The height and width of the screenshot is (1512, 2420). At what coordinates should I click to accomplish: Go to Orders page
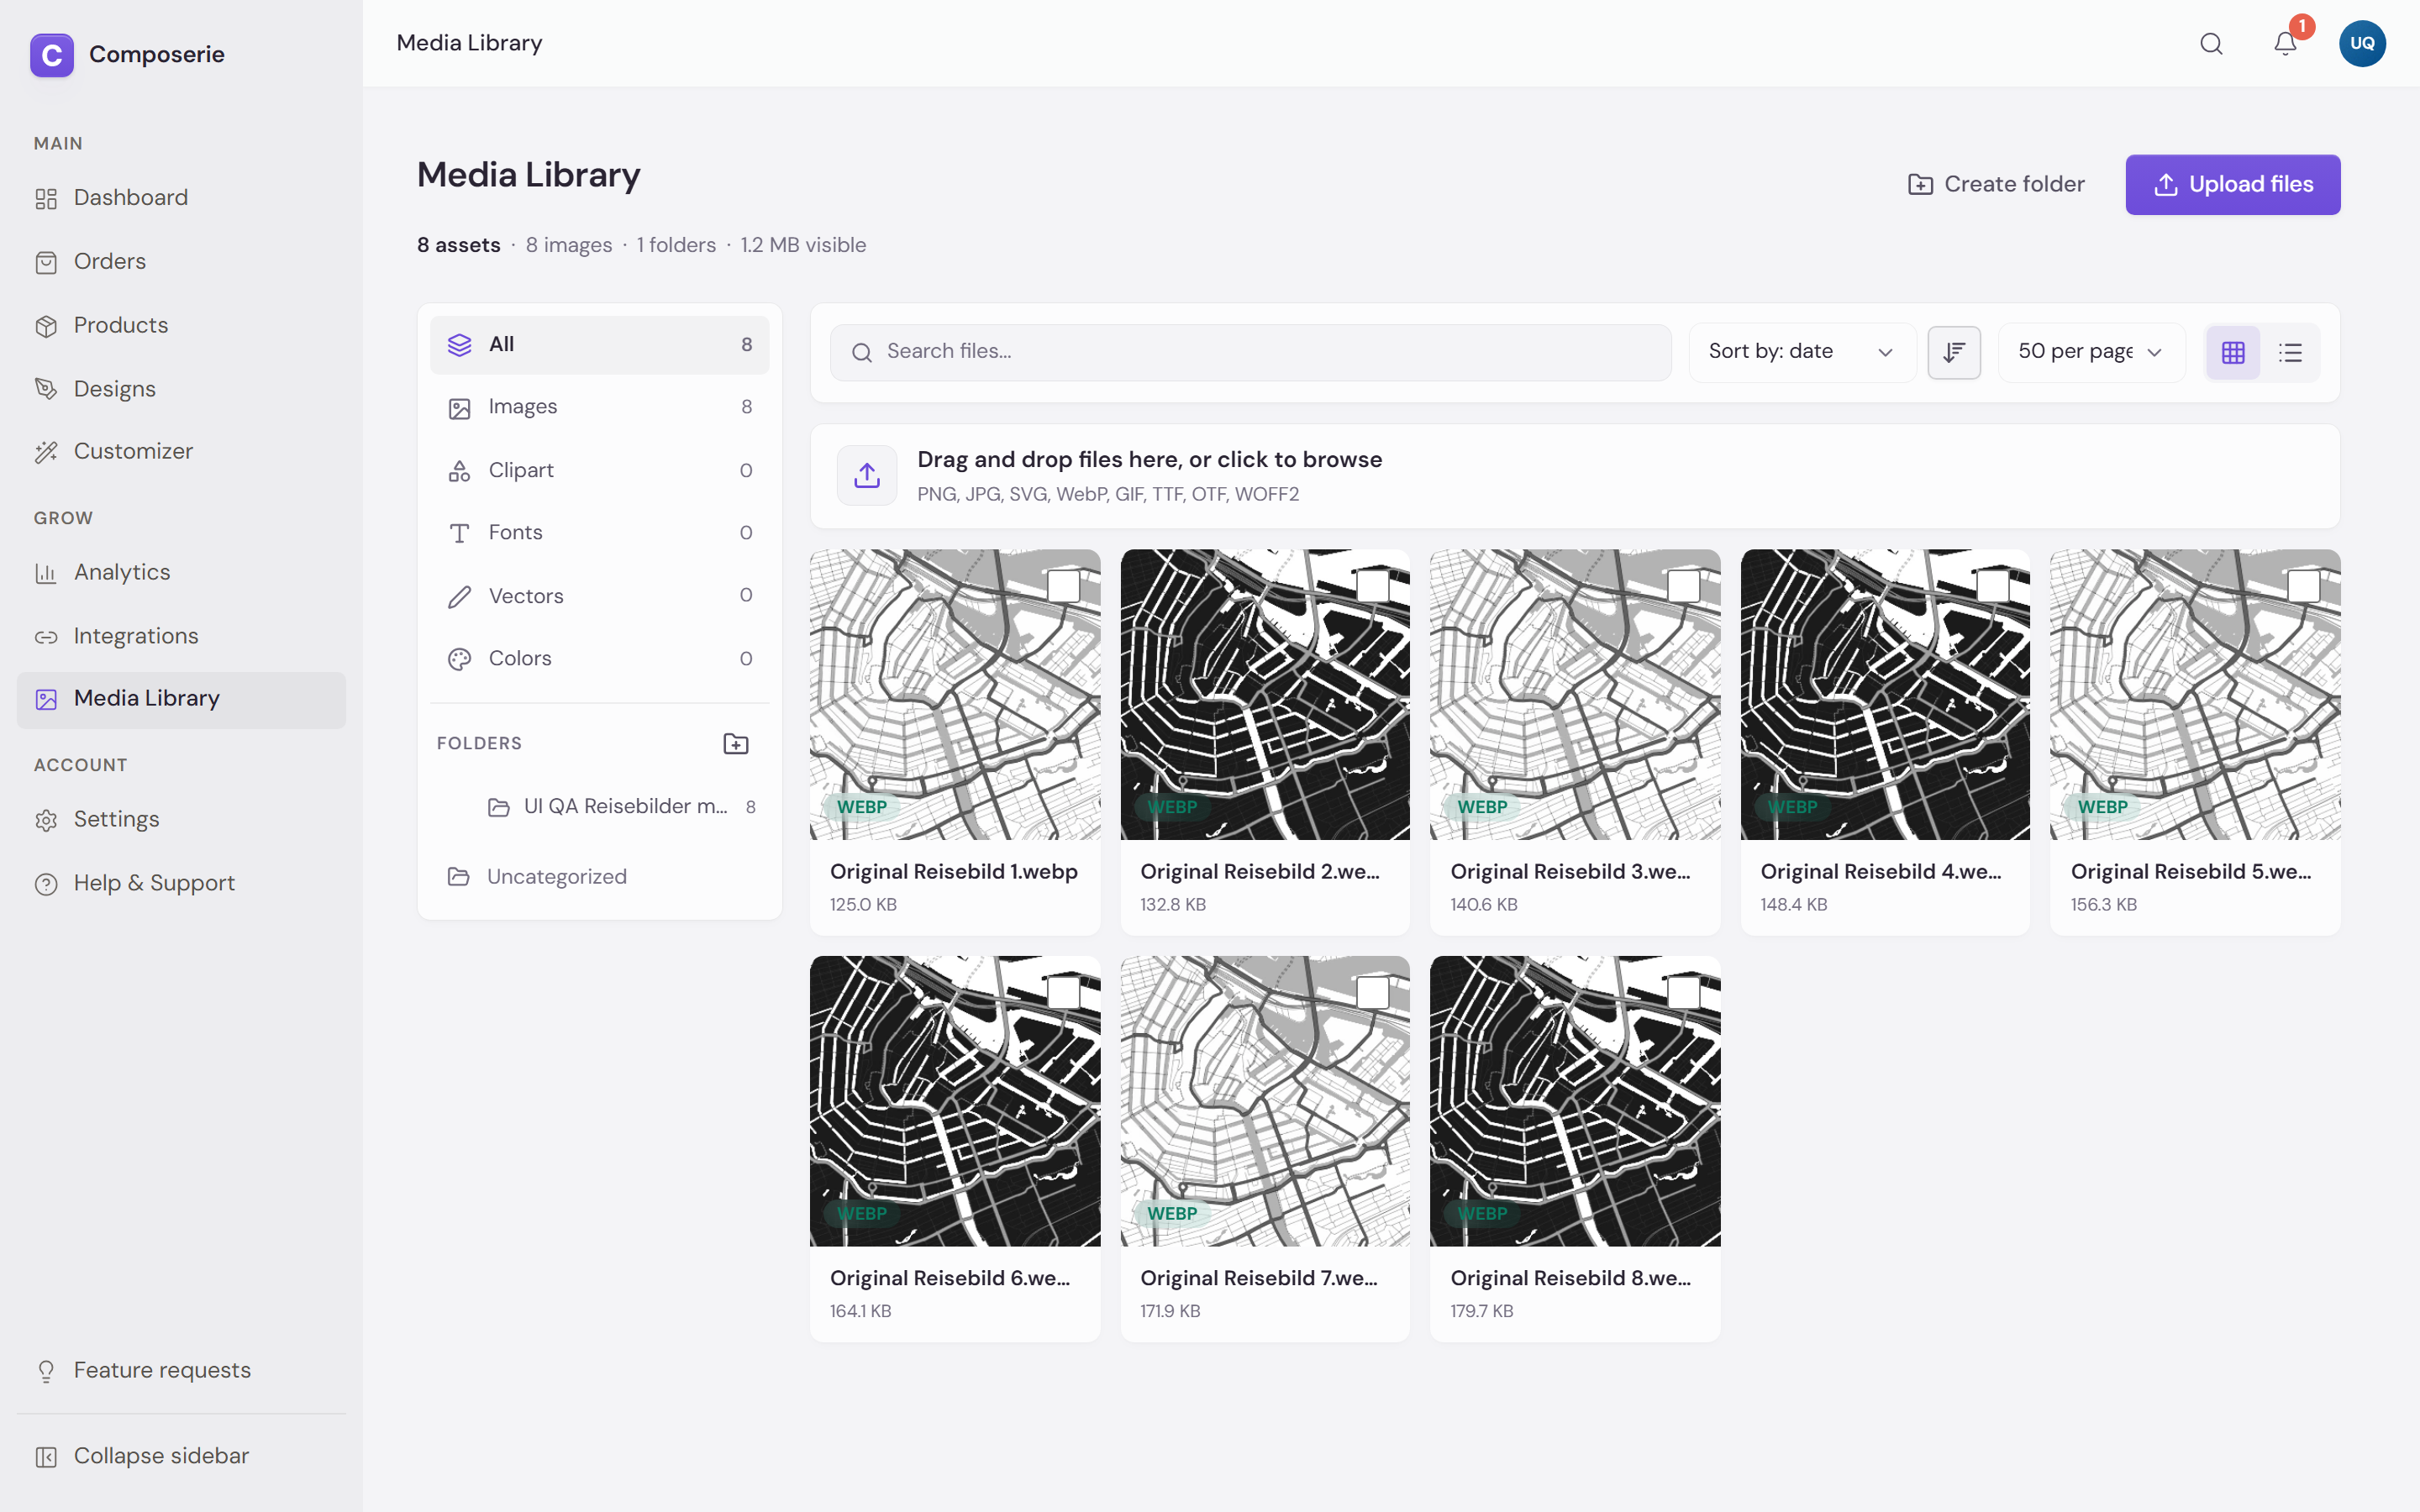(x=181, y=262)
